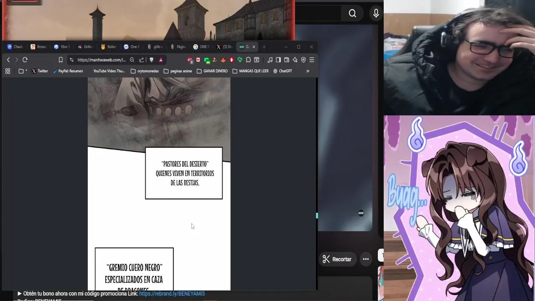Go back using the browser back arrow
535x301 pixels.
coord(8,60)
